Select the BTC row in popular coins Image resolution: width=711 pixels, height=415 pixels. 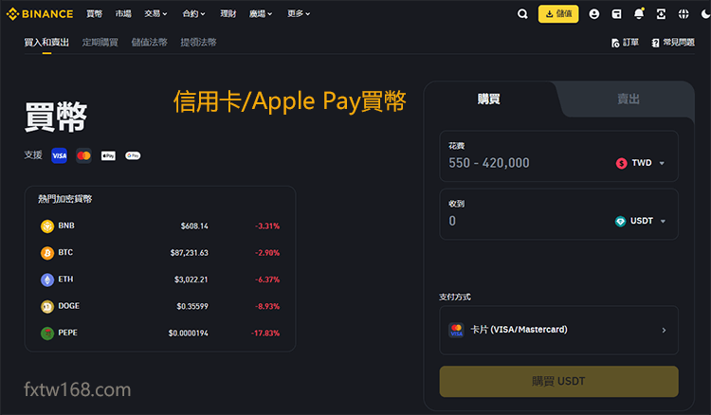(159, 253)
